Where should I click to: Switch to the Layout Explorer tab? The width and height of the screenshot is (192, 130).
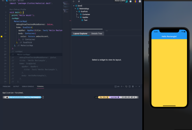(80, 34)
